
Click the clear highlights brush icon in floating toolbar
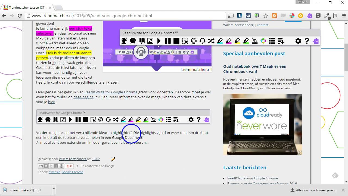254,41
